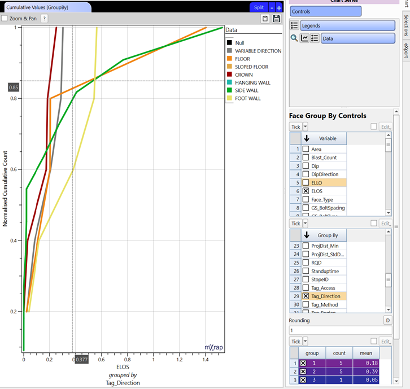The height and width of the screenshot is (389, 410).
Task: Click the HANGING WALL teal legend swatch
Action: pos(229,82)
